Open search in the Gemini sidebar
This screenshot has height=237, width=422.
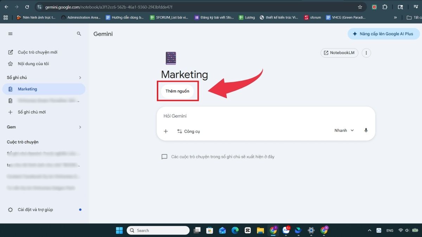pyautogui.click(x=79, y=34)
